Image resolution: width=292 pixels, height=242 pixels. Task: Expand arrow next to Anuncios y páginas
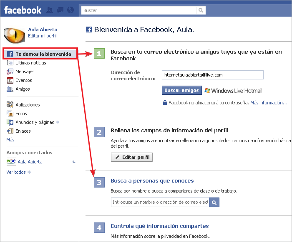tap(58, 122)
